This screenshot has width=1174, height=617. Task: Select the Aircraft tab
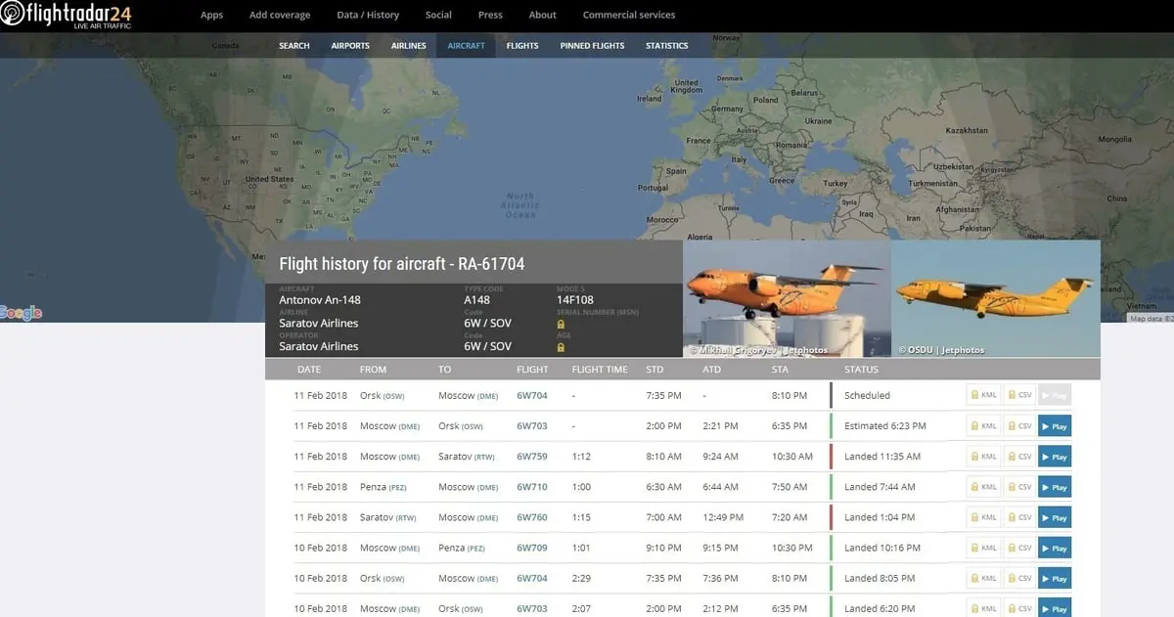point(466,46)
